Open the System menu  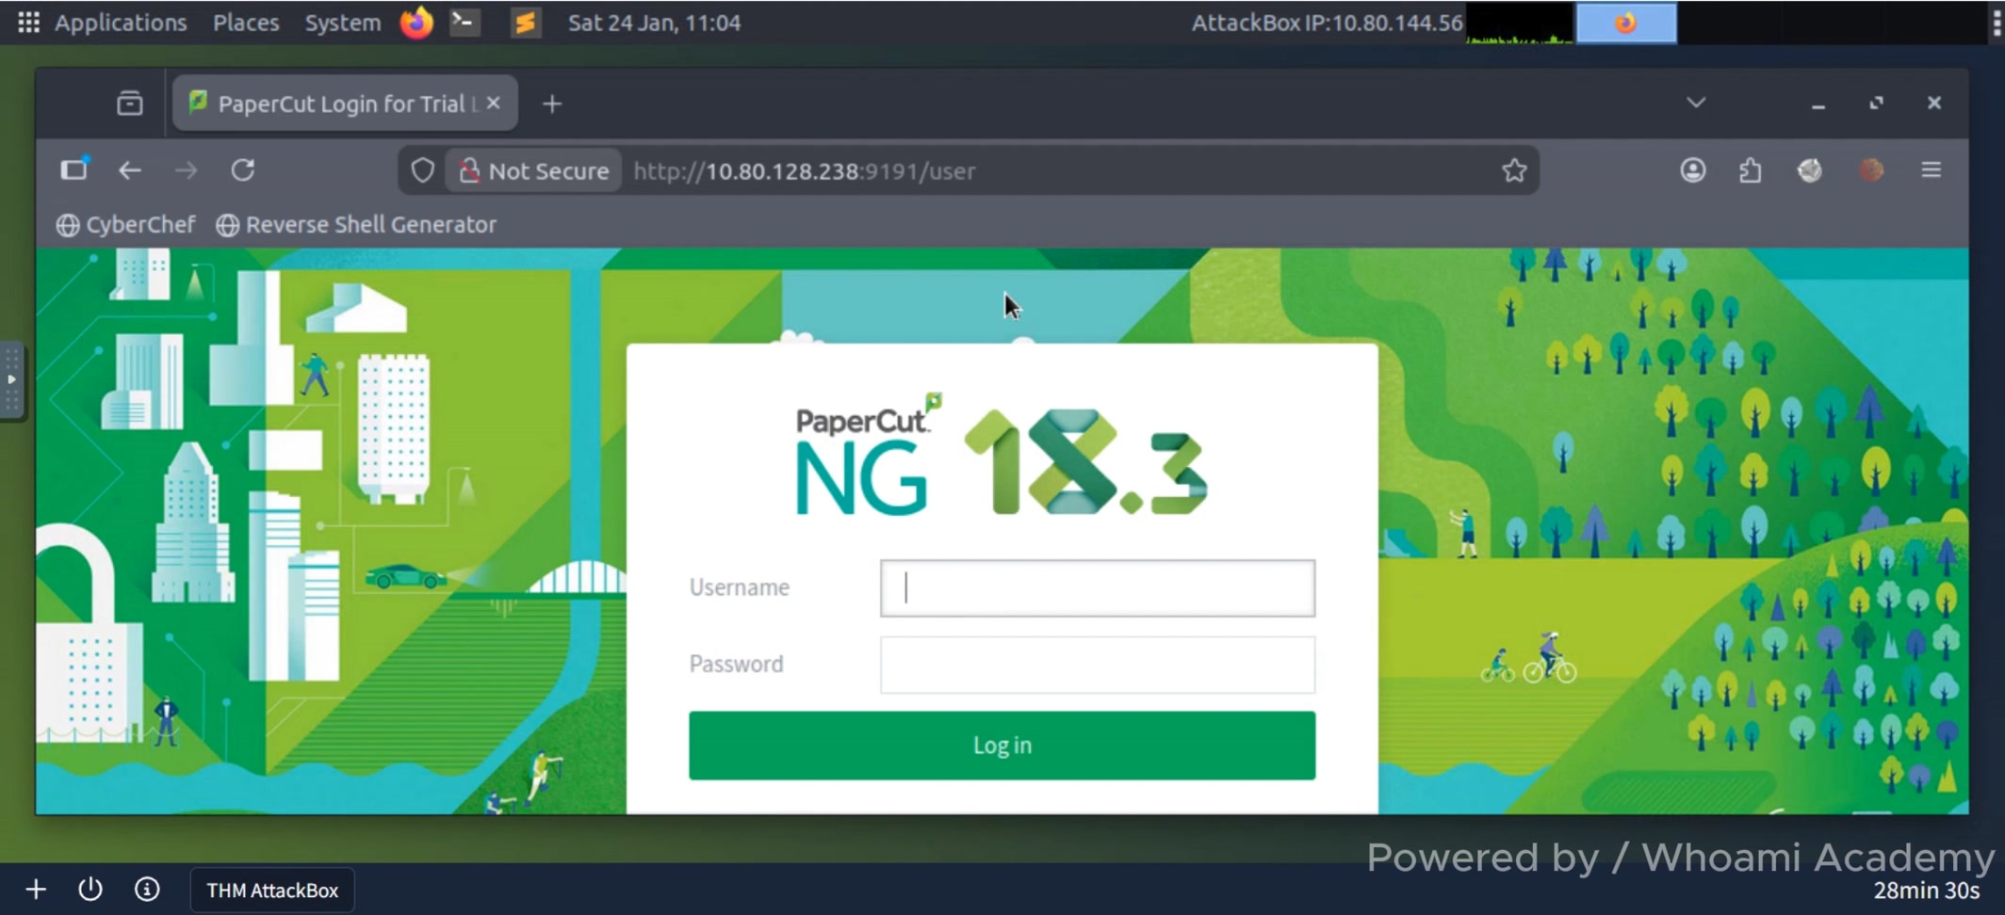342,22
